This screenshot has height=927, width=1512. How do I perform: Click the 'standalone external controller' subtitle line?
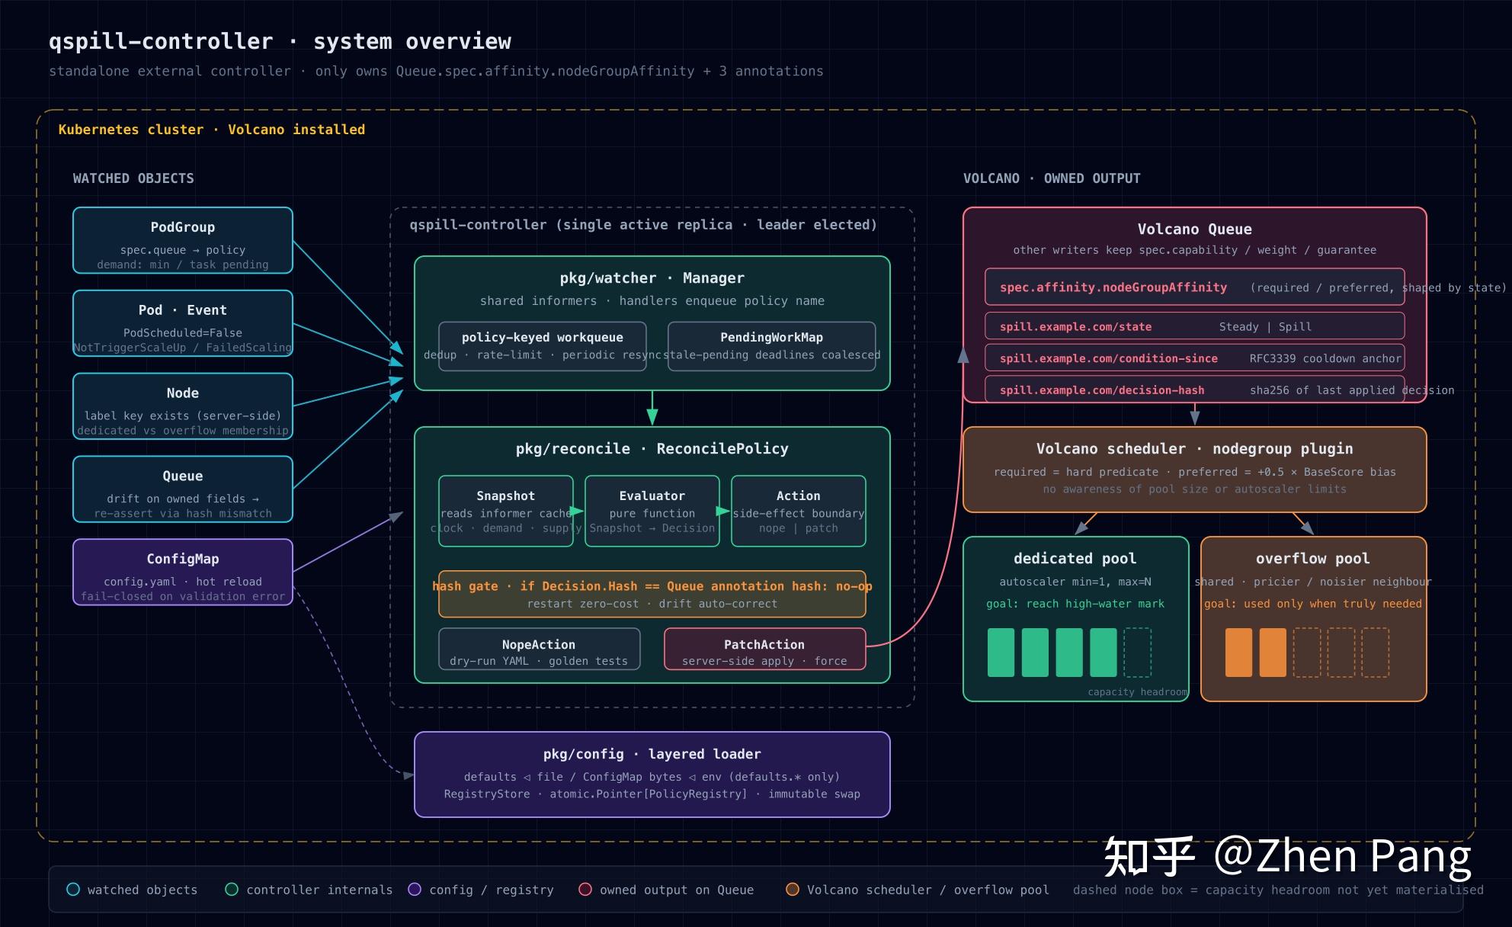point(436,71)
